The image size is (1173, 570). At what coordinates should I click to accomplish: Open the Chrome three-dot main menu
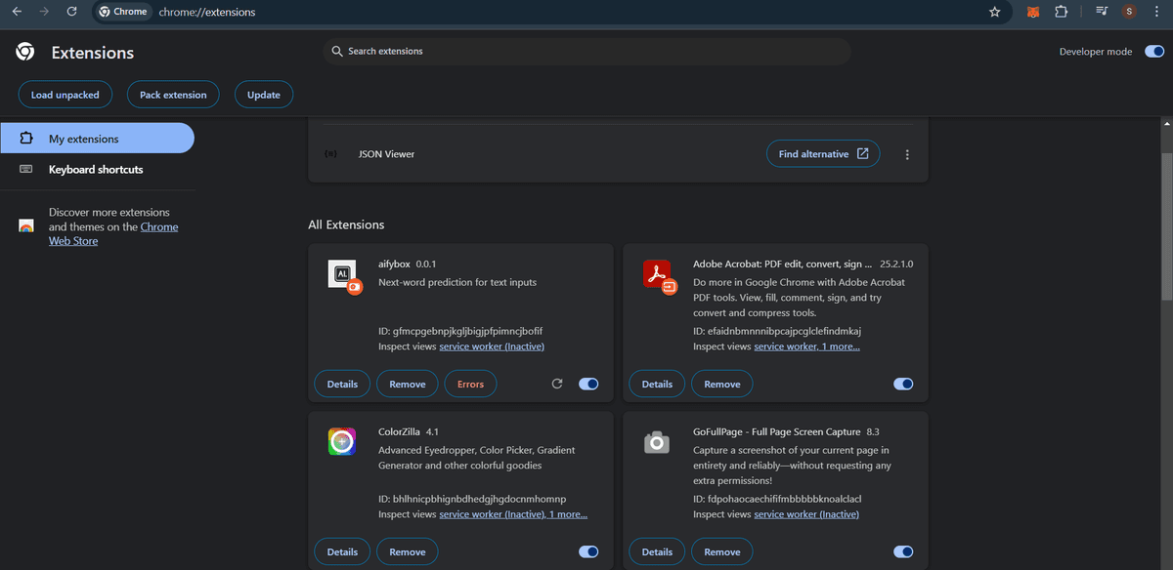point(1156,12)
